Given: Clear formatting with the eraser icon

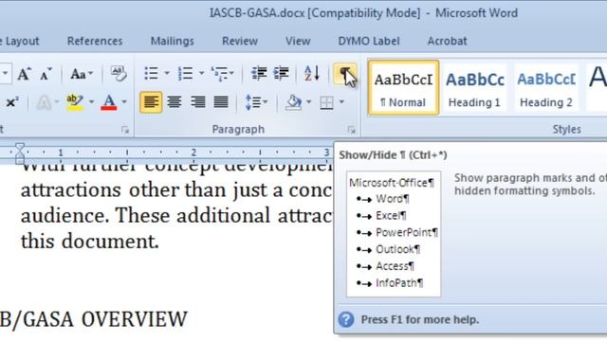Looking at the screenshot, I should click(x=118, y=74).
